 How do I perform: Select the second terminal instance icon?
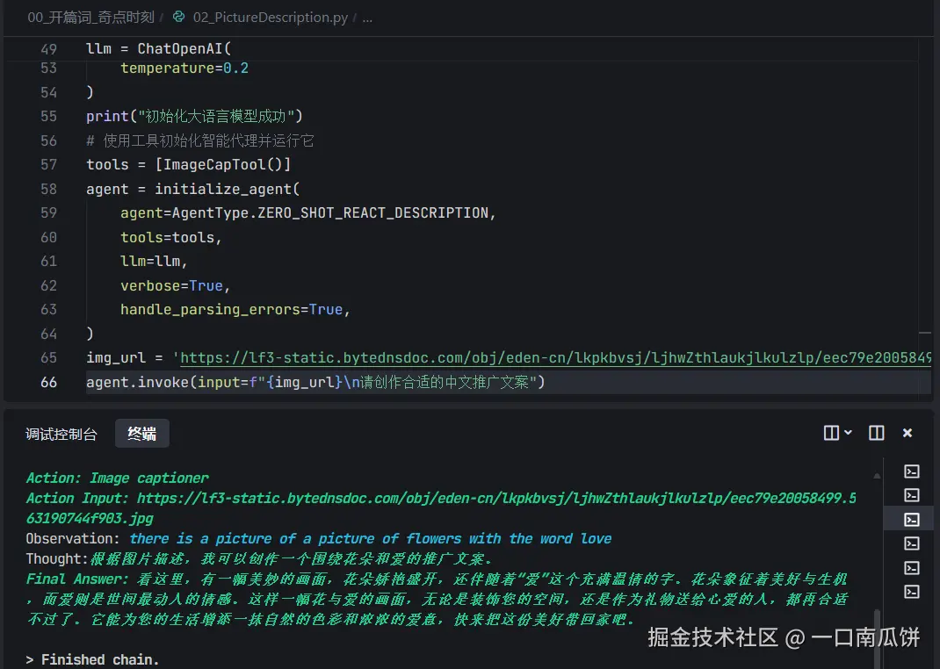[912, 495]
